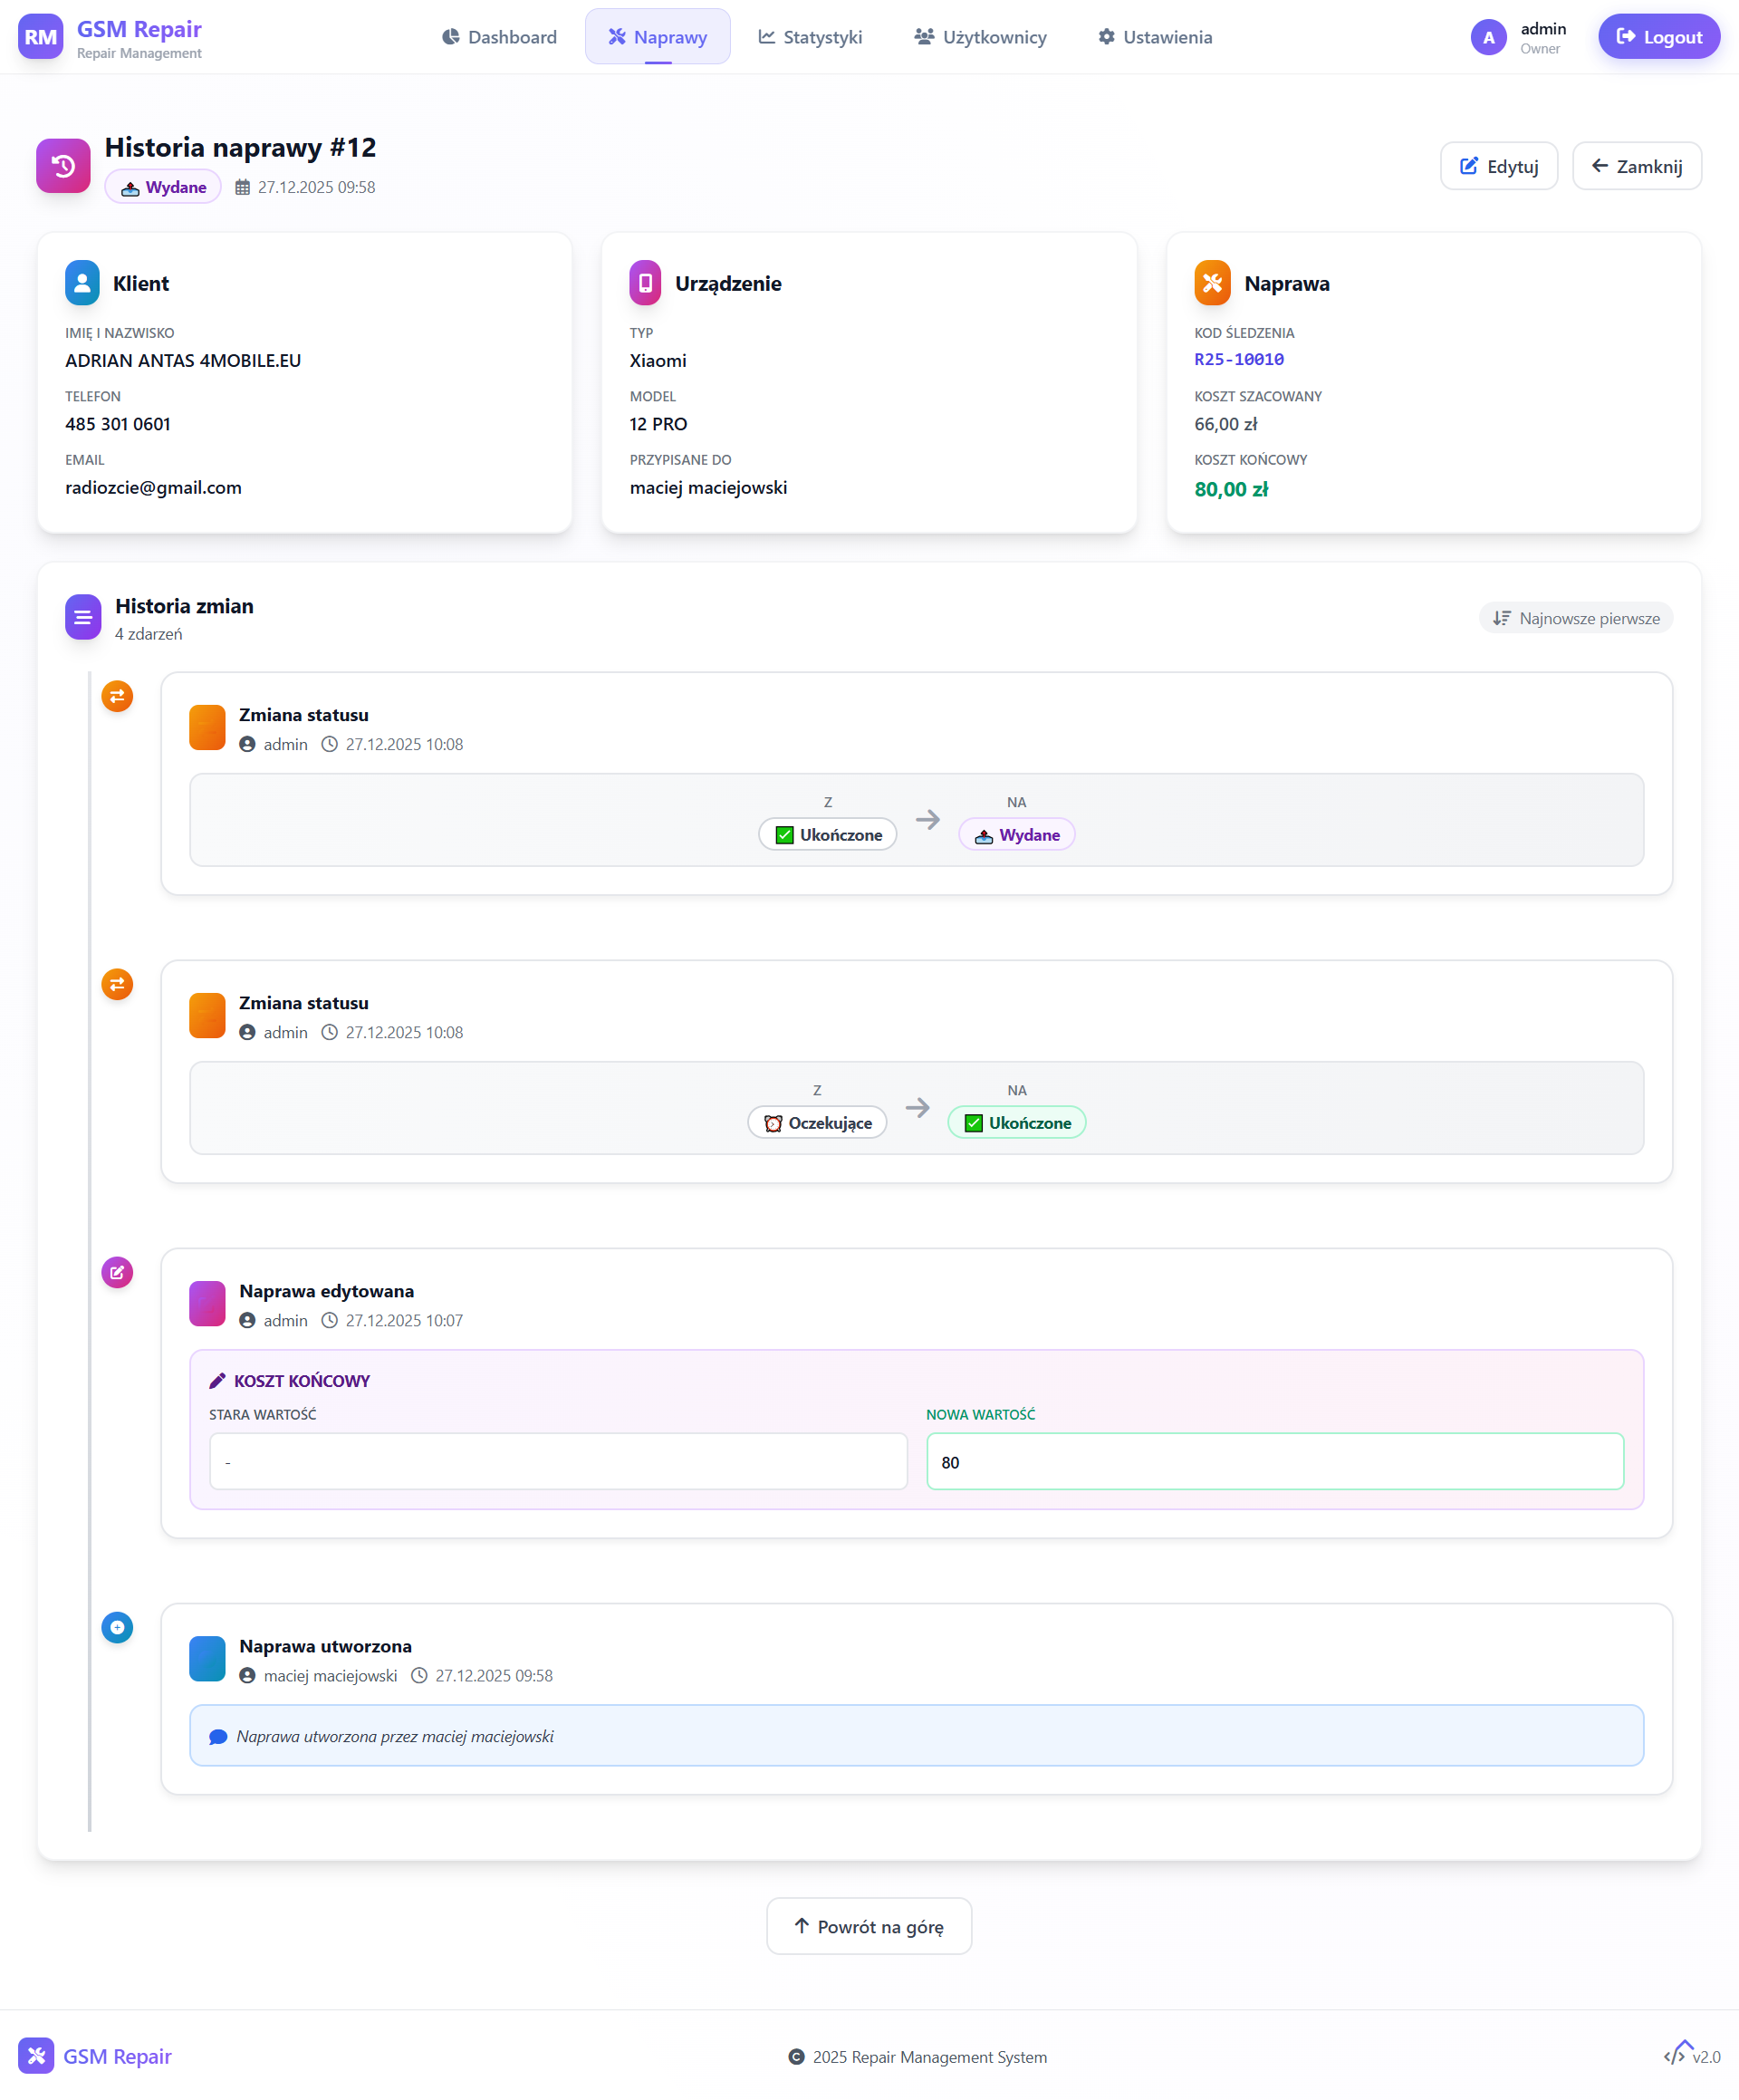Click the Naprawa tools icon
The height and width of the screenshot is (2100, 1739).
tap(1212, 283)
